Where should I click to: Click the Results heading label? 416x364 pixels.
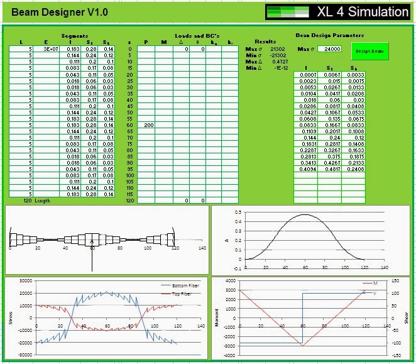265,41
